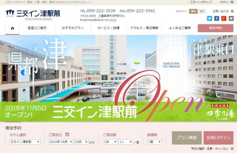Viewport: 237px width, 153px height.
Task: Open the day dropdown showing 20日
Action: pyautogui.click(x=81, y=142)
